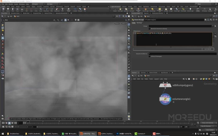218x136 pixels.
Task: Add an Ambient Light from the shelf
Action: [190, 9]
